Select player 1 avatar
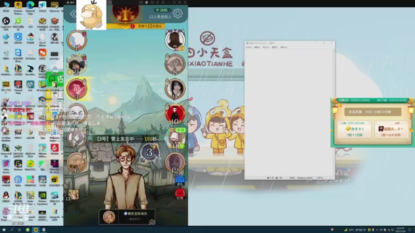 pos(77,40)
